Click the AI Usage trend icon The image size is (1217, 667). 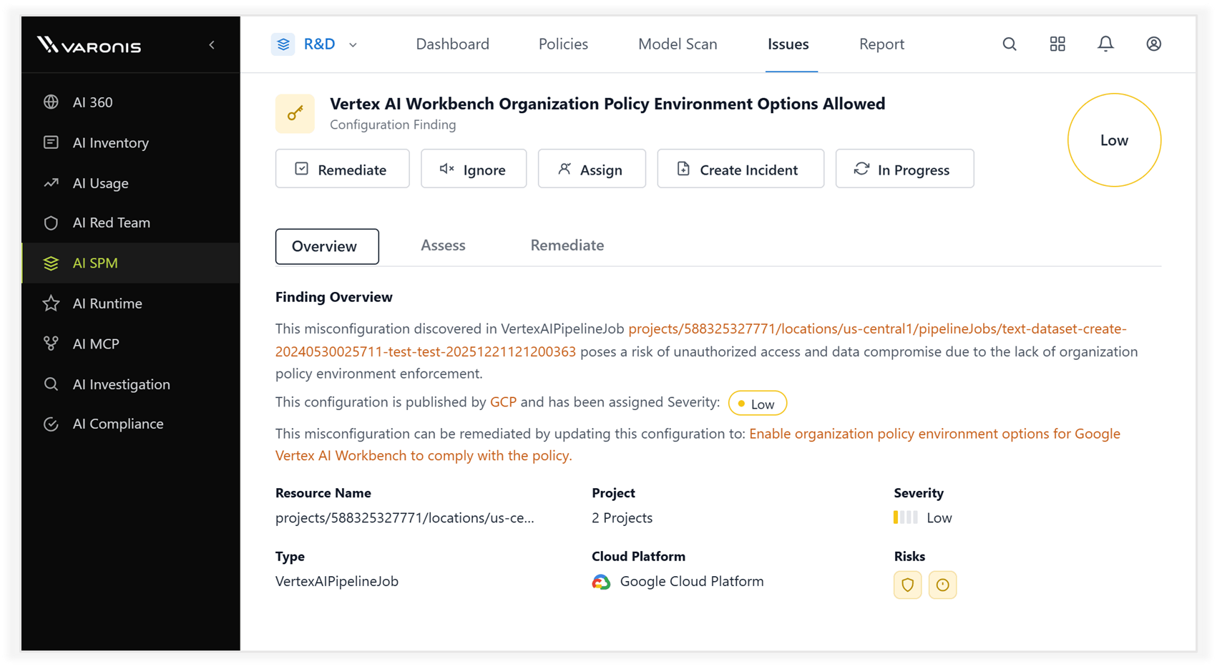pos(51,183)
